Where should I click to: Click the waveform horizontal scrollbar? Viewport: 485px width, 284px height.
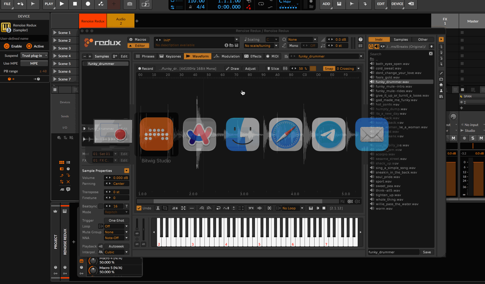pyautogui.click(x=238, y=201)
